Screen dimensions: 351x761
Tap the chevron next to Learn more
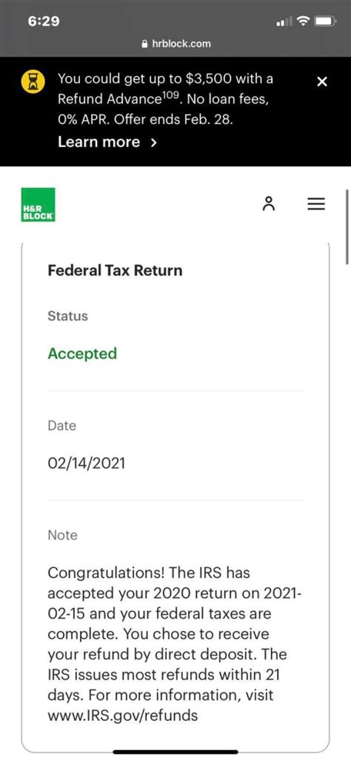tap(154, 143)
